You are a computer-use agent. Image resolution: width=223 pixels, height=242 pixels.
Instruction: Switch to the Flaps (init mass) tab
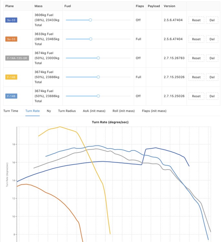[x=154, y=111]
